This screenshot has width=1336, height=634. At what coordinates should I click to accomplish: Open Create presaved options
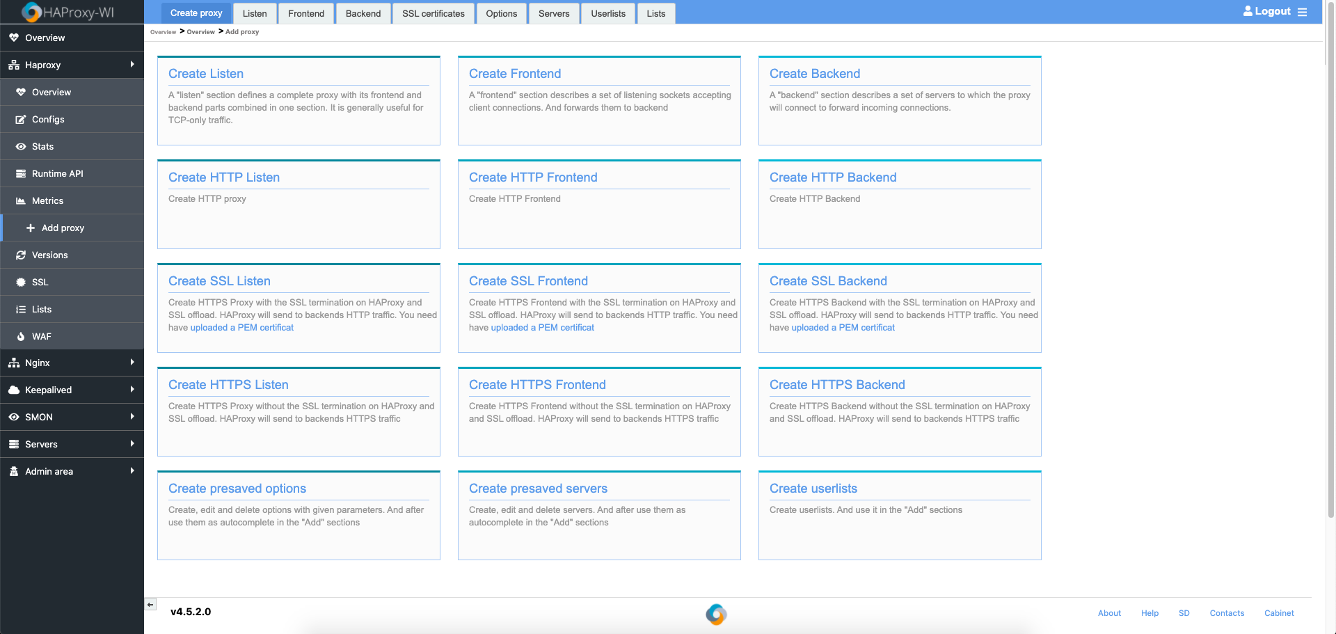click(237, 489)
